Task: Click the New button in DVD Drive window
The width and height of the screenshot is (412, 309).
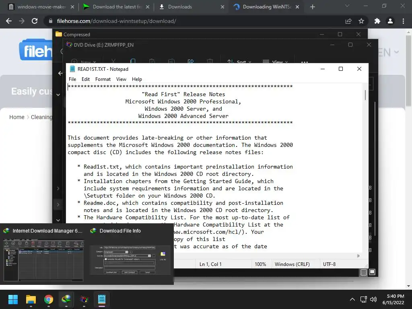Action: click(84, 62)
